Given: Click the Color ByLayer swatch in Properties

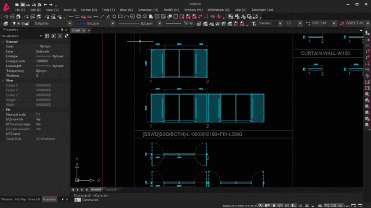Looking at the screenshot, I should [37, 46].
